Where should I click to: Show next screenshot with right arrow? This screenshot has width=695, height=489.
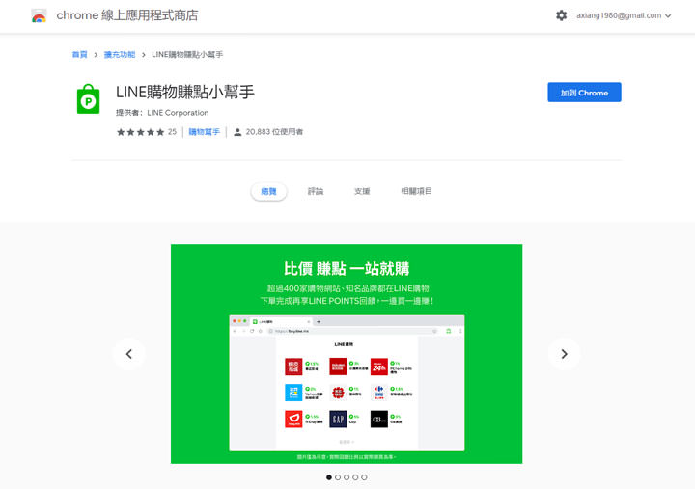564,354
